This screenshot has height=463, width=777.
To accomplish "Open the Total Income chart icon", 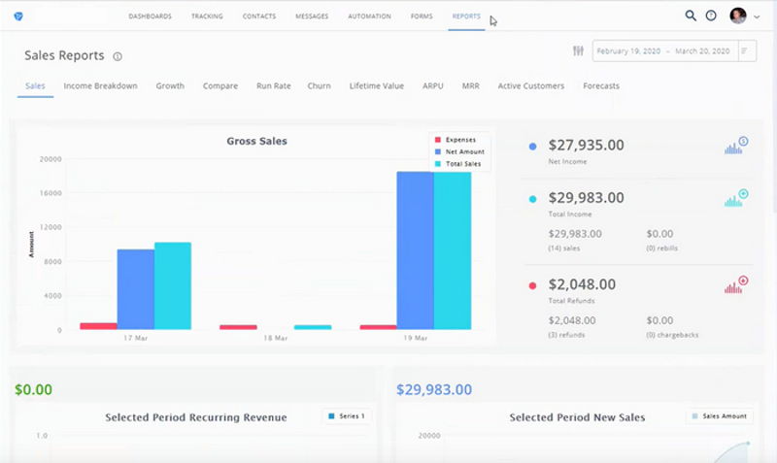I will [736, 198].
